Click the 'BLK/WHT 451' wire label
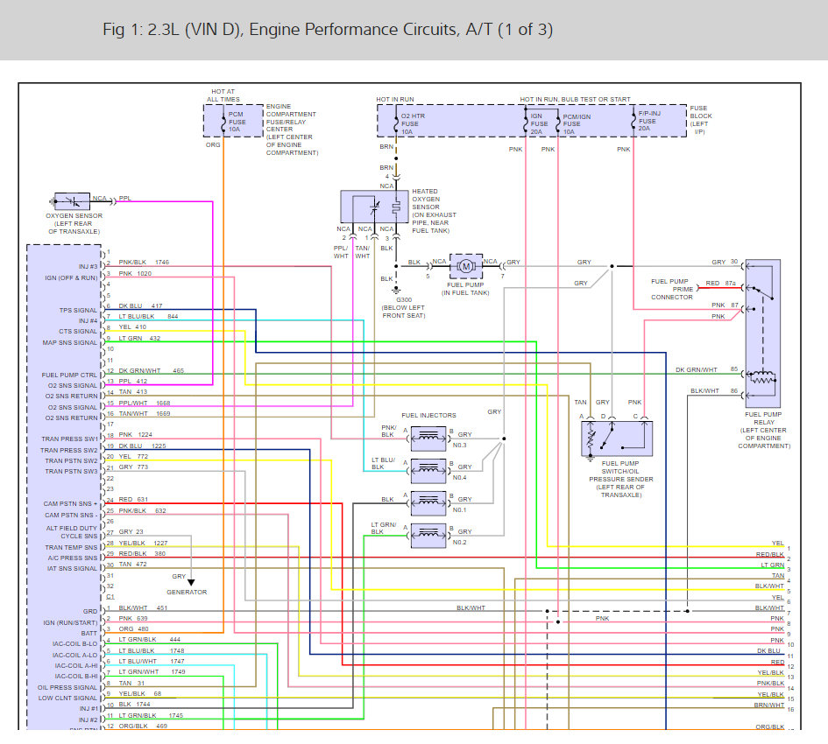 (143, 607)
